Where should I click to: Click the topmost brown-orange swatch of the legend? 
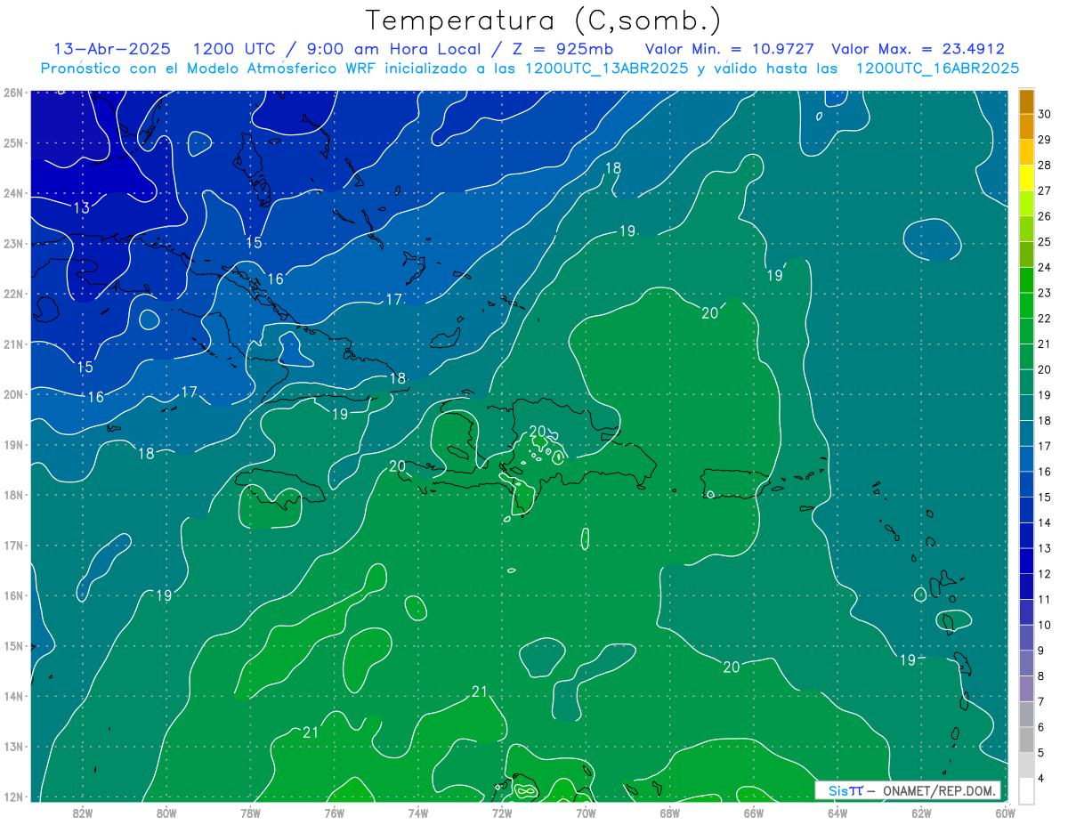click(1026, 101)
